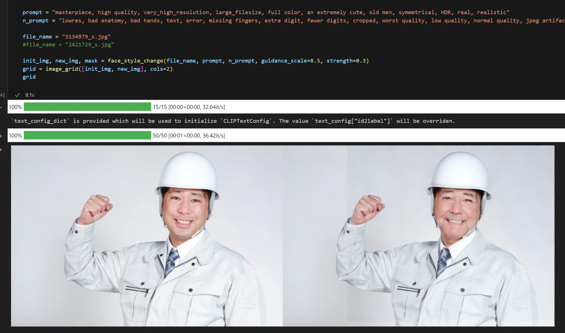Click the generated old man photo

pyautogui.click(x=419, y=236)
